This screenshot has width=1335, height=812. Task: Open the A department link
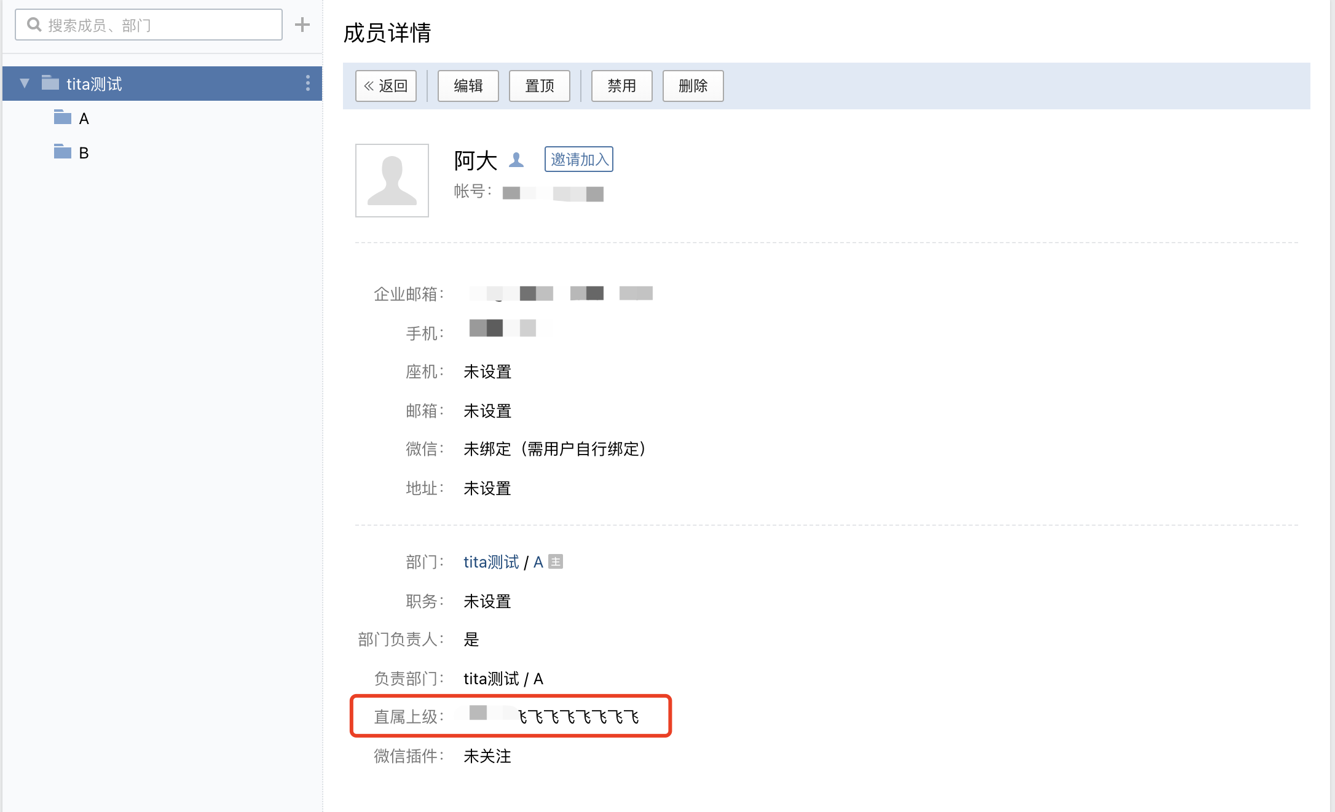point(538,562)
